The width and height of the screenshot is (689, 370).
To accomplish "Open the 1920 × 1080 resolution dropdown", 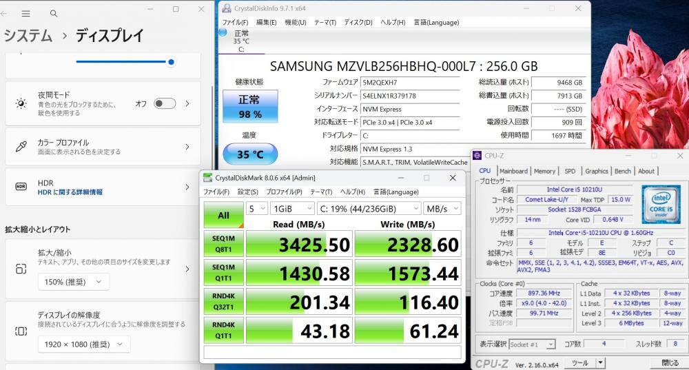I will coord(84,344).
